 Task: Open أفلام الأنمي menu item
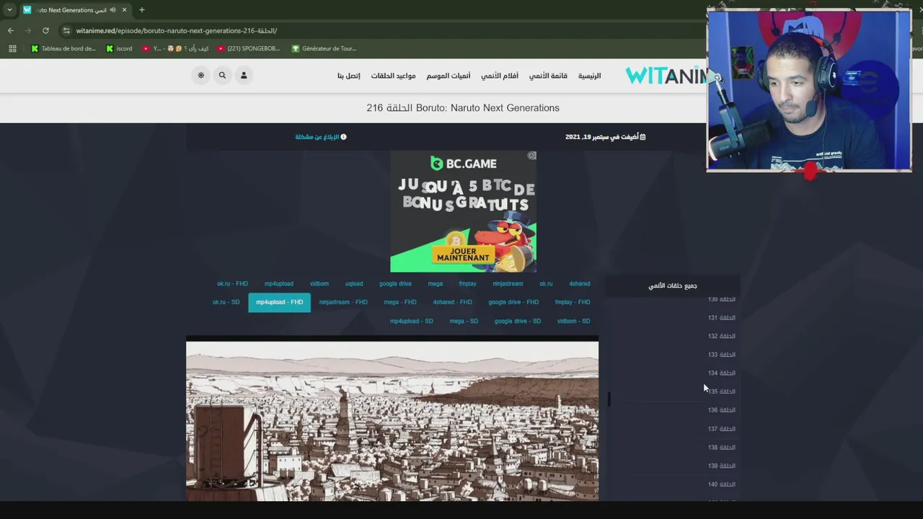[x=500, y=76]
